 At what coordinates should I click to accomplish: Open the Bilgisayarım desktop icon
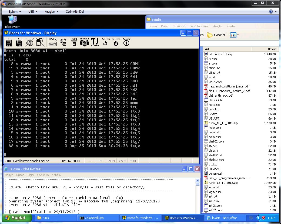click(x=12, y=22)
